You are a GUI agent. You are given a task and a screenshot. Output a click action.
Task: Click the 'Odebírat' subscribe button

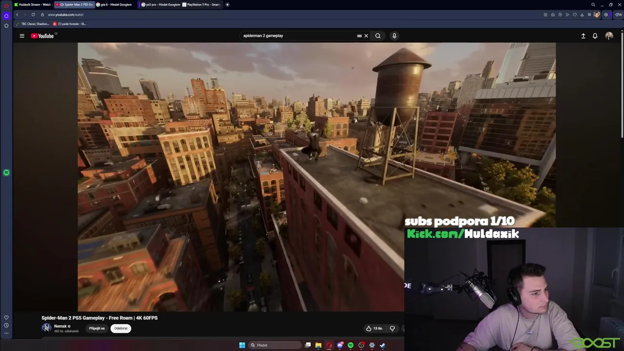tap(121, 328)
